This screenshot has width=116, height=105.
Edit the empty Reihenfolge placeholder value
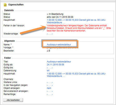pos(50,94)
